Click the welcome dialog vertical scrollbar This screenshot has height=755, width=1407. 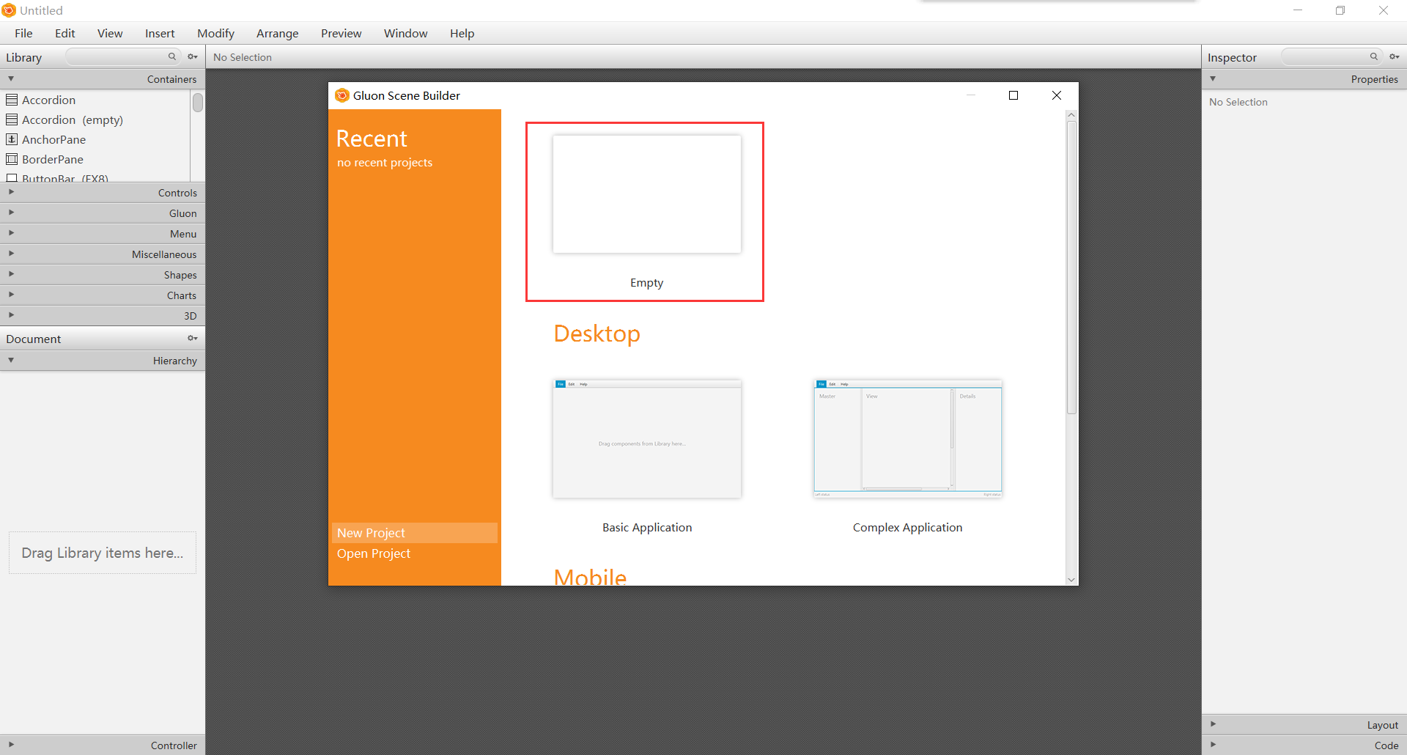pyautogui.click(x=1071, y=268)
